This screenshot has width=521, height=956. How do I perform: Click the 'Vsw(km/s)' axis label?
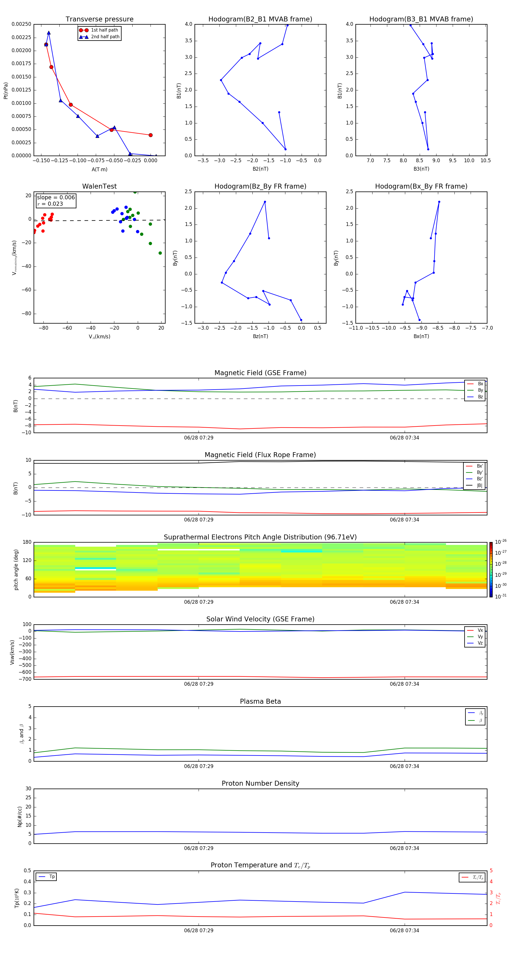(x=12, y=652)
